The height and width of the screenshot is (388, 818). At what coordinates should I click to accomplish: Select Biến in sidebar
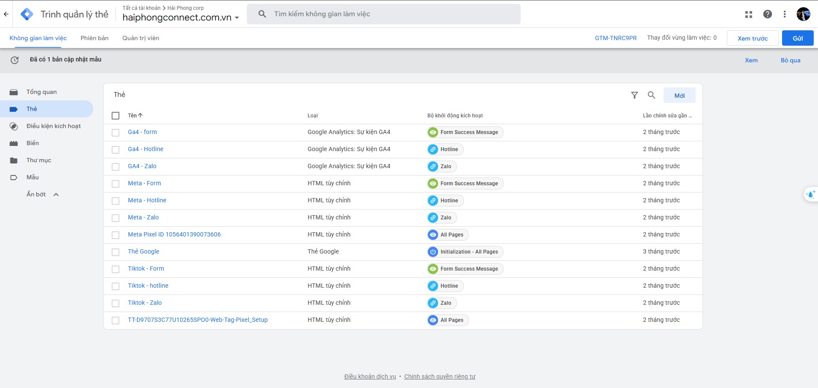click(x=47, y=143)
